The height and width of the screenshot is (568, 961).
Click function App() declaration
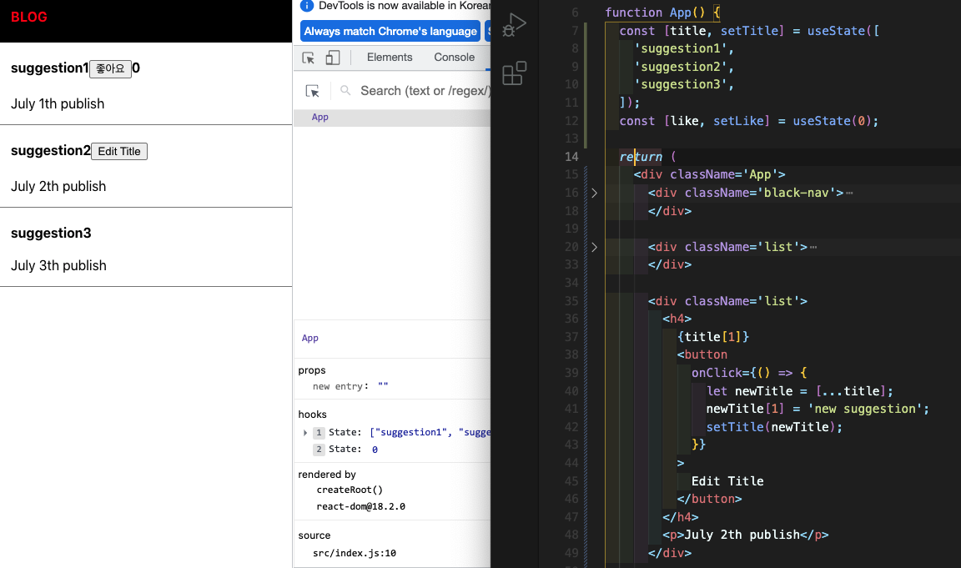(x=662, y=13)
